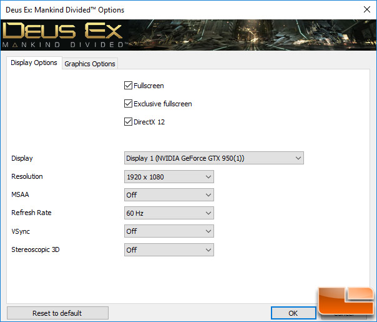
Task: Disable the DirectX 12 checkbox
Action: click(x=128, y=122)
